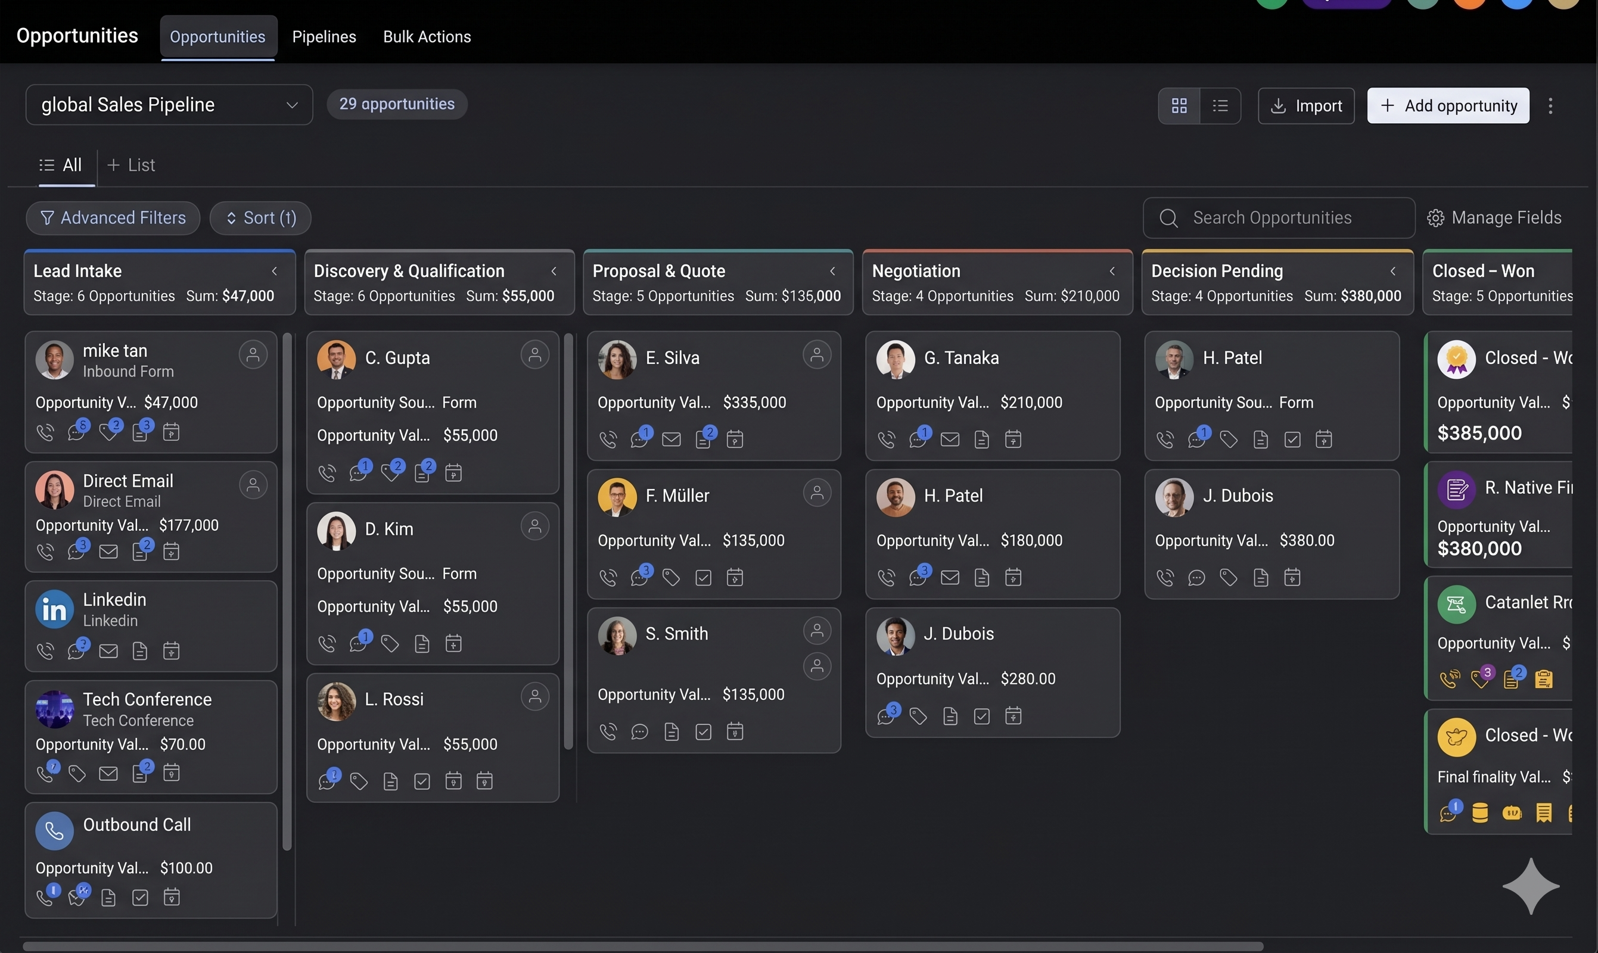Collapse the Decision Pending column
1598x953 pixels.
click(1392, 272)
